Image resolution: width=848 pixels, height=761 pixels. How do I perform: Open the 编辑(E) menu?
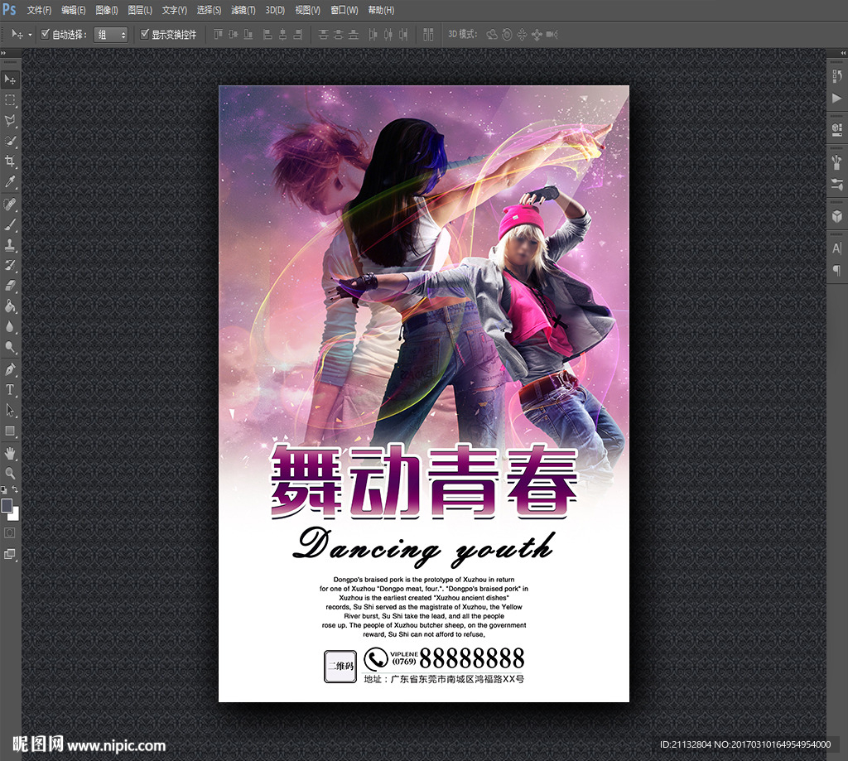click(73, 10)
